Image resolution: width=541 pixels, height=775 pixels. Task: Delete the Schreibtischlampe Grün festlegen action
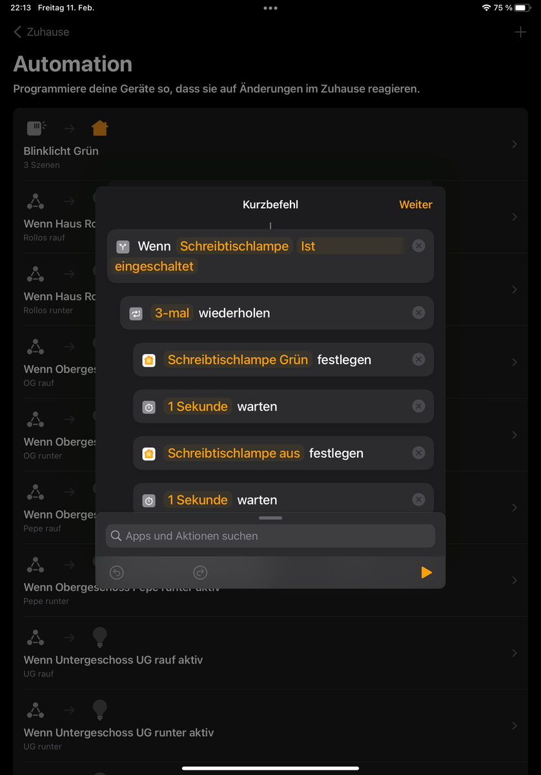418,360
